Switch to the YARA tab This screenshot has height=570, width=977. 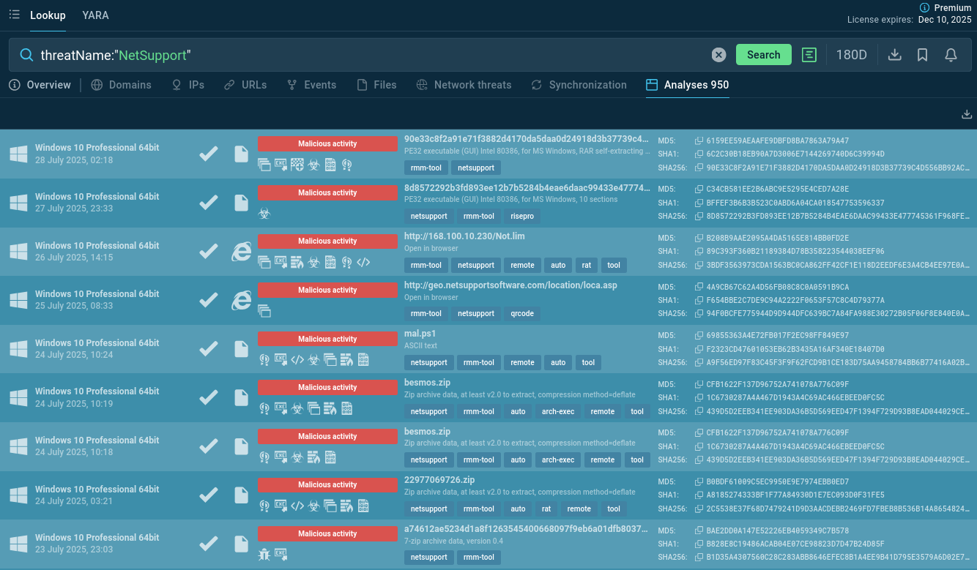tap(95, 15)
